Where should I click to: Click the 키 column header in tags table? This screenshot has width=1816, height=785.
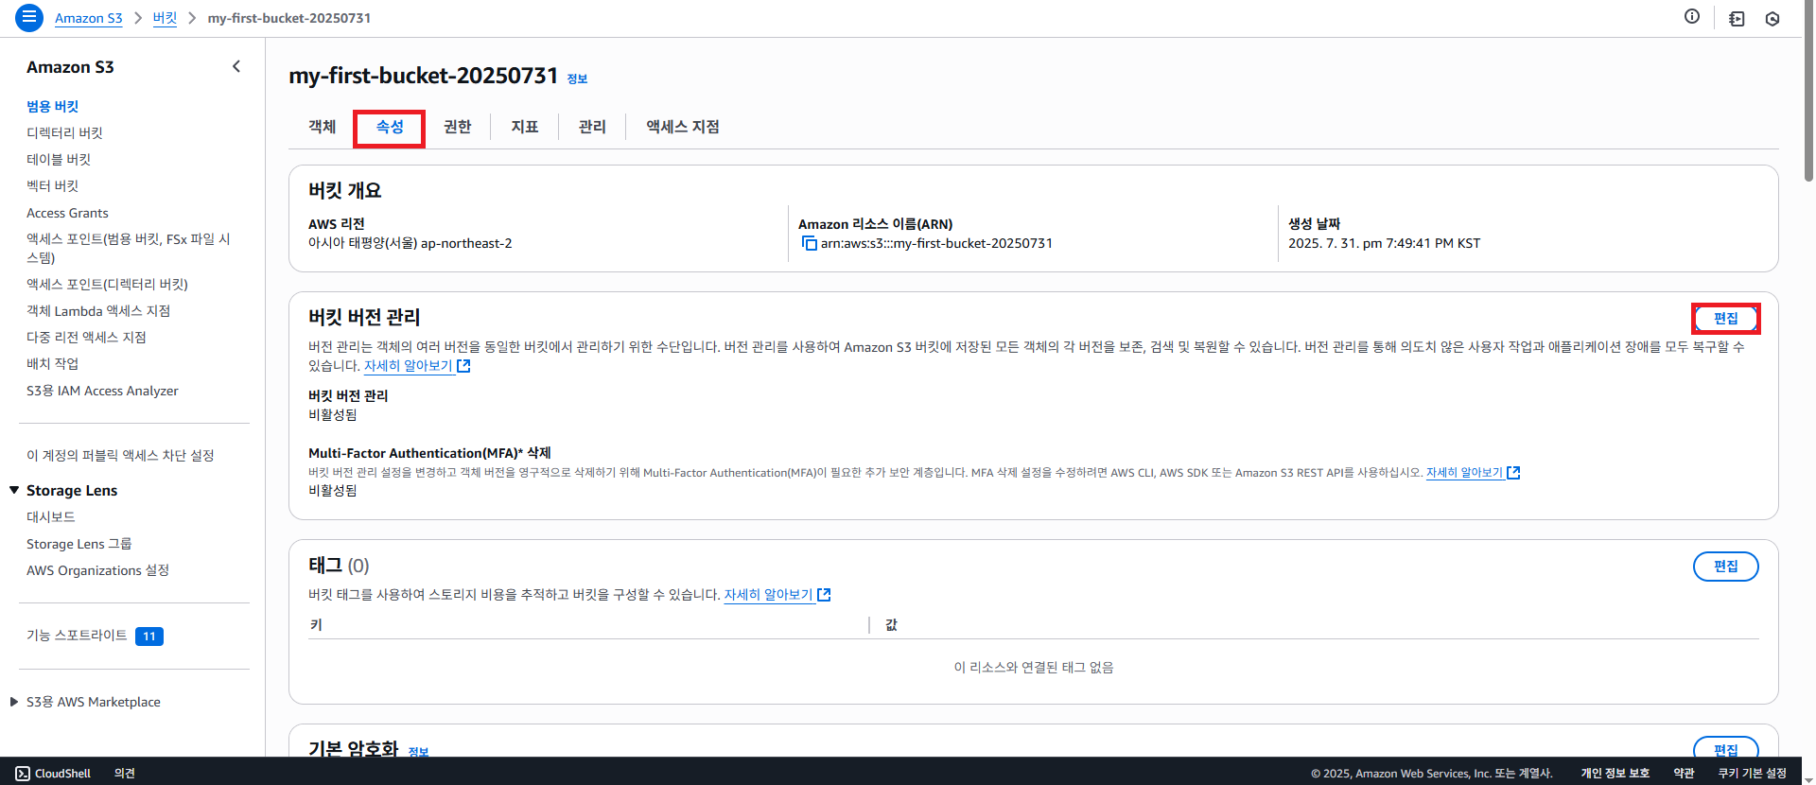(317, 625)
